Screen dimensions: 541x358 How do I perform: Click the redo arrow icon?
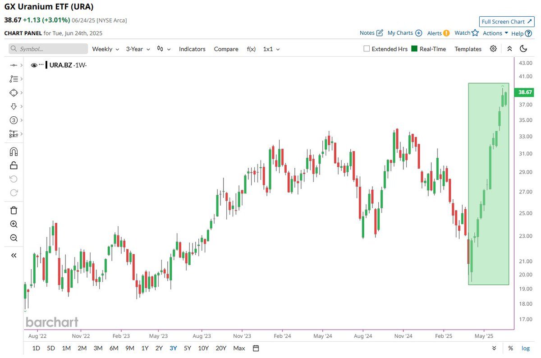14,193
